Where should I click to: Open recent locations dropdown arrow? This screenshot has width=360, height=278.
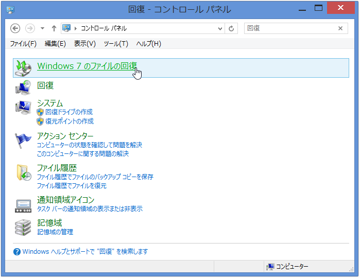pos(42,28)
